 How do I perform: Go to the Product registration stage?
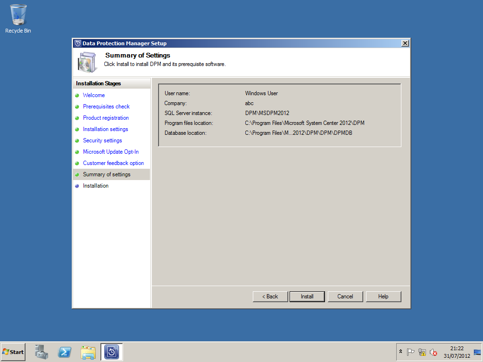106,118
